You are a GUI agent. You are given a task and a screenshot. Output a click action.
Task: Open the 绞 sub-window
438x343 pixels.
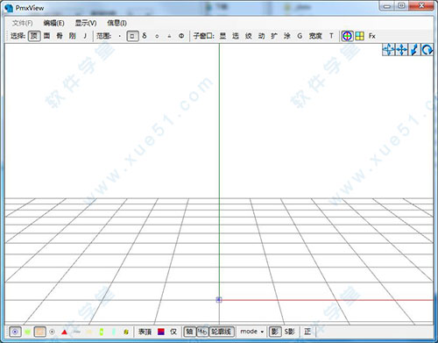(249, 36)
